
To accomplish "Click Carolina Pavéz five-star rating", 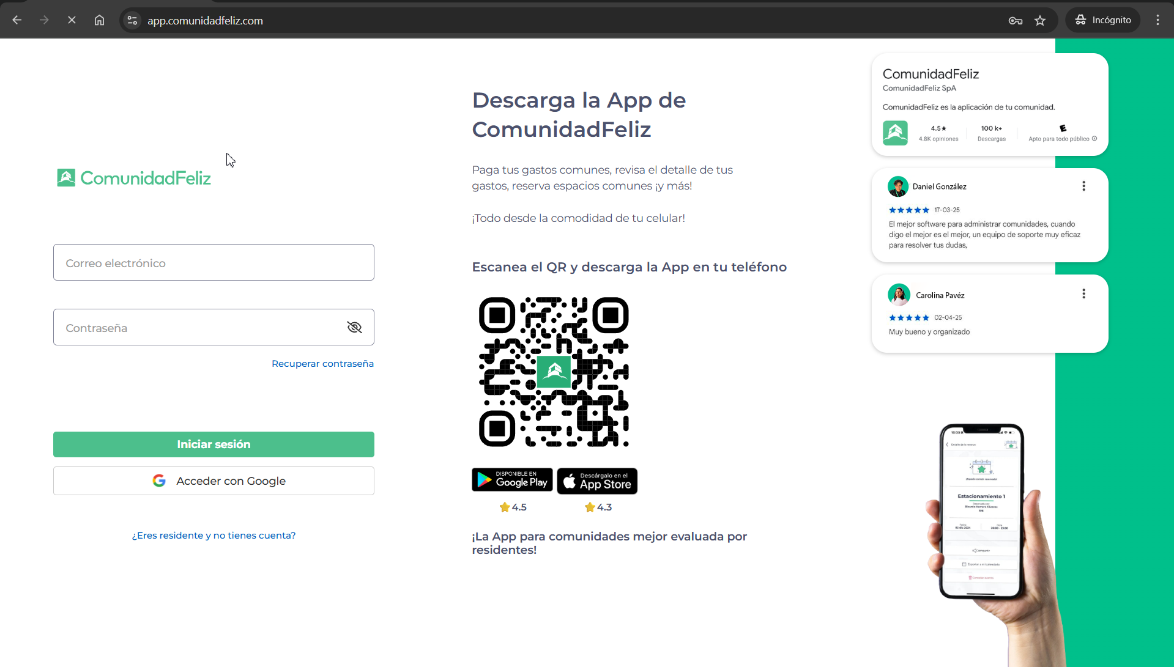I will 908,317.
